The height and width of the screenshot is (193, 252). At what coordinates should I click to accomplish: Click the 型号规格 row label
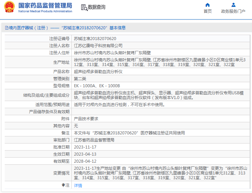[61, 86]
